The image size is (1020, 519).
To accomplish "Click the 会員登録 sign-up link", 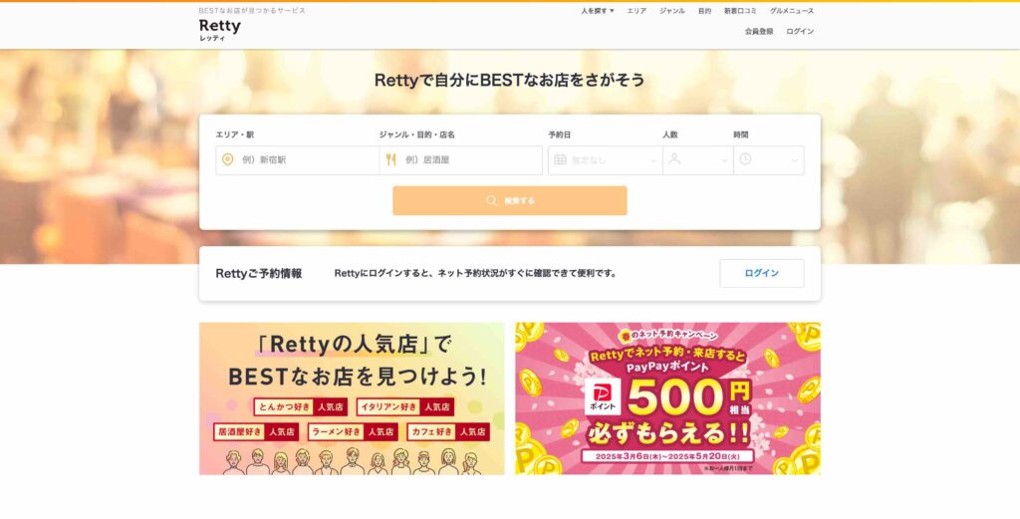I will (x=759, y=31).
